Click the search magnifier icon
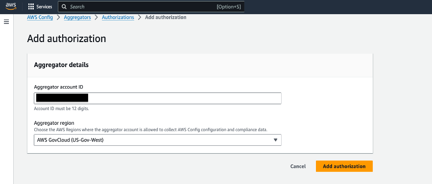 64,7
